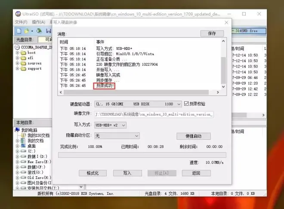Click the 时间 column header
The height and width of the screenshot is (209, 284).
[x=64, y=42]
